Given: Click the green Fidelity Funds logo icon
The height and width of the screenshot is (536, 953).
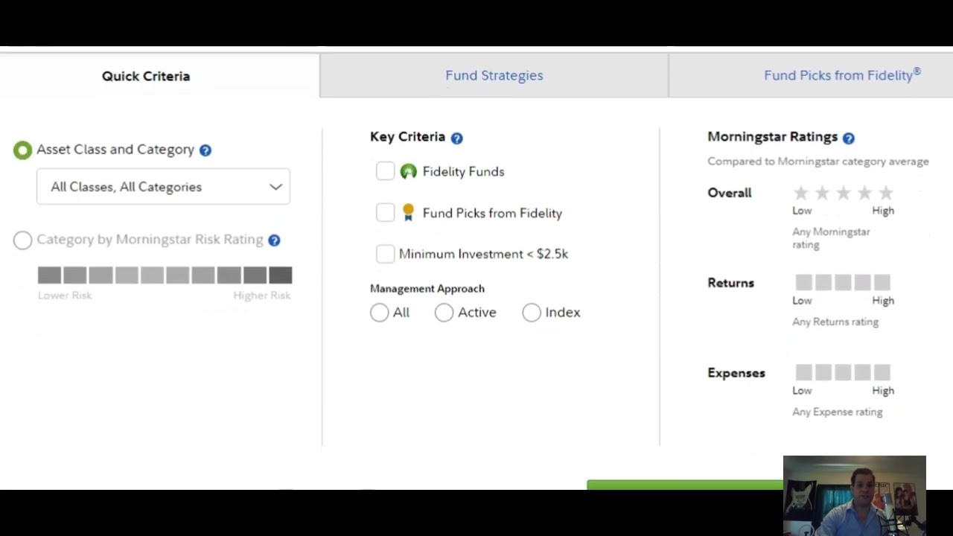Looking at the screenshot, I should click(x=408, y=172).
